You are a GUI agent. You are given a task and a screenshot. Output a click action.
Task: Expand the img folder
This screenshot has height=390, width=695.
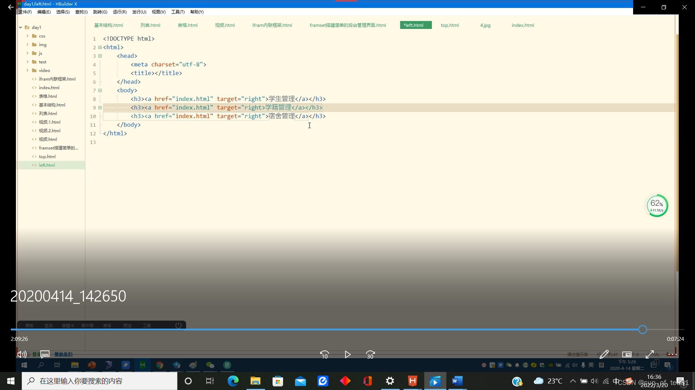(x=28, y=44)
